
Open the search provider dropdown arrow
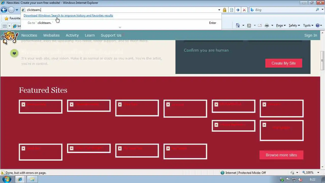(x=322, y=10)
